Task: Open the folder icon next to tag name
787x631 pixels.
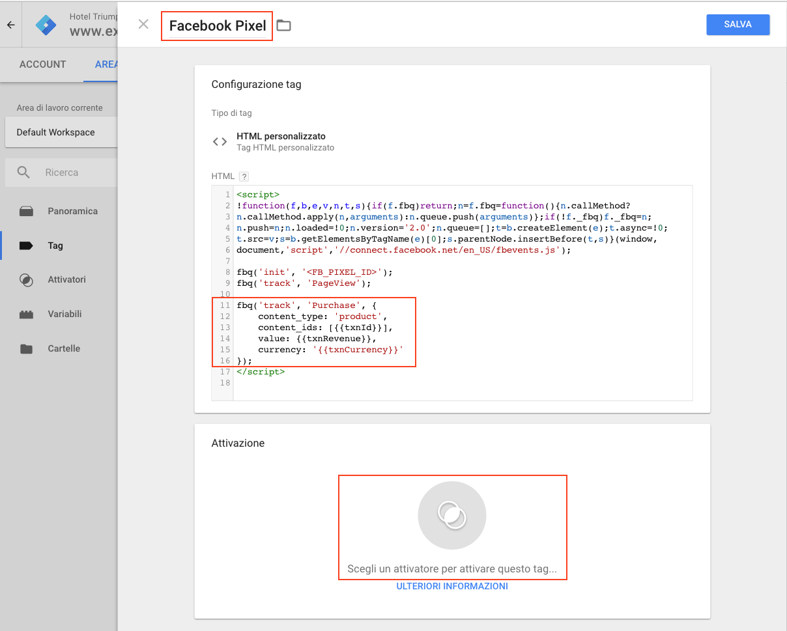Action: tap(283, 25)
